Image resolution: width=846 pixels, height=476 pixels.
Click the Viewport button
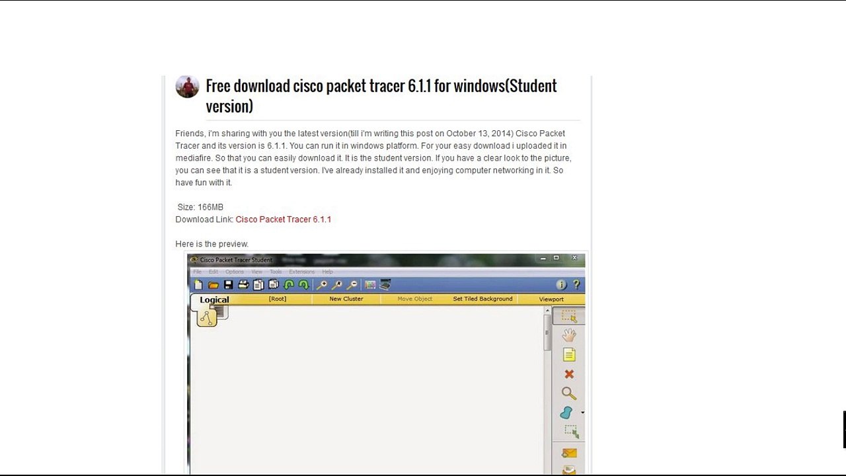551,299
